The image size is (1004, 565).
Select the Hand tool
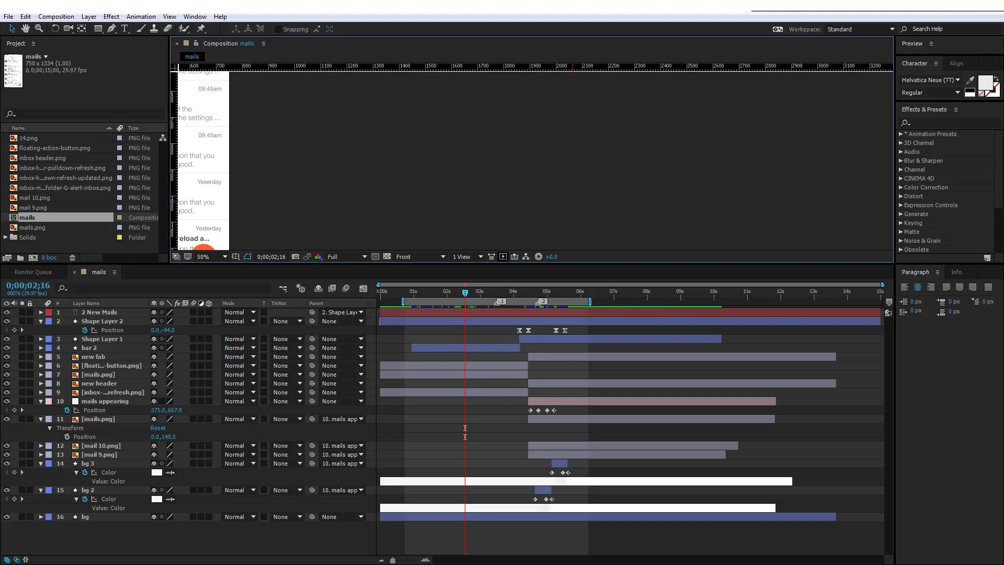25,29
